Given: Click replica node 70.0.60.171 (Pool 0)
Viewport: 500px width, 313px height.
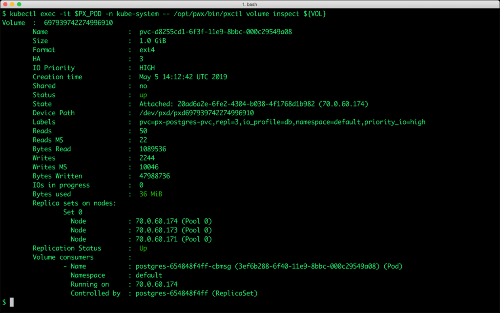Looking at the screenshot, I should (x=173, y=239).
